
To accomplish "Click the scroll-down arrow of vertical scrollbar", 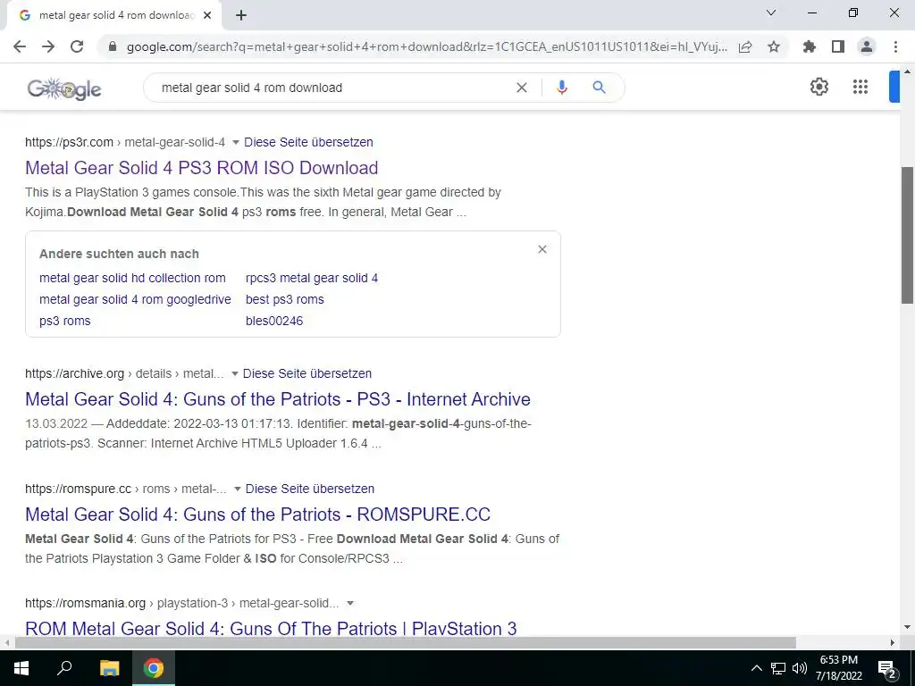I will coord(908,628).
